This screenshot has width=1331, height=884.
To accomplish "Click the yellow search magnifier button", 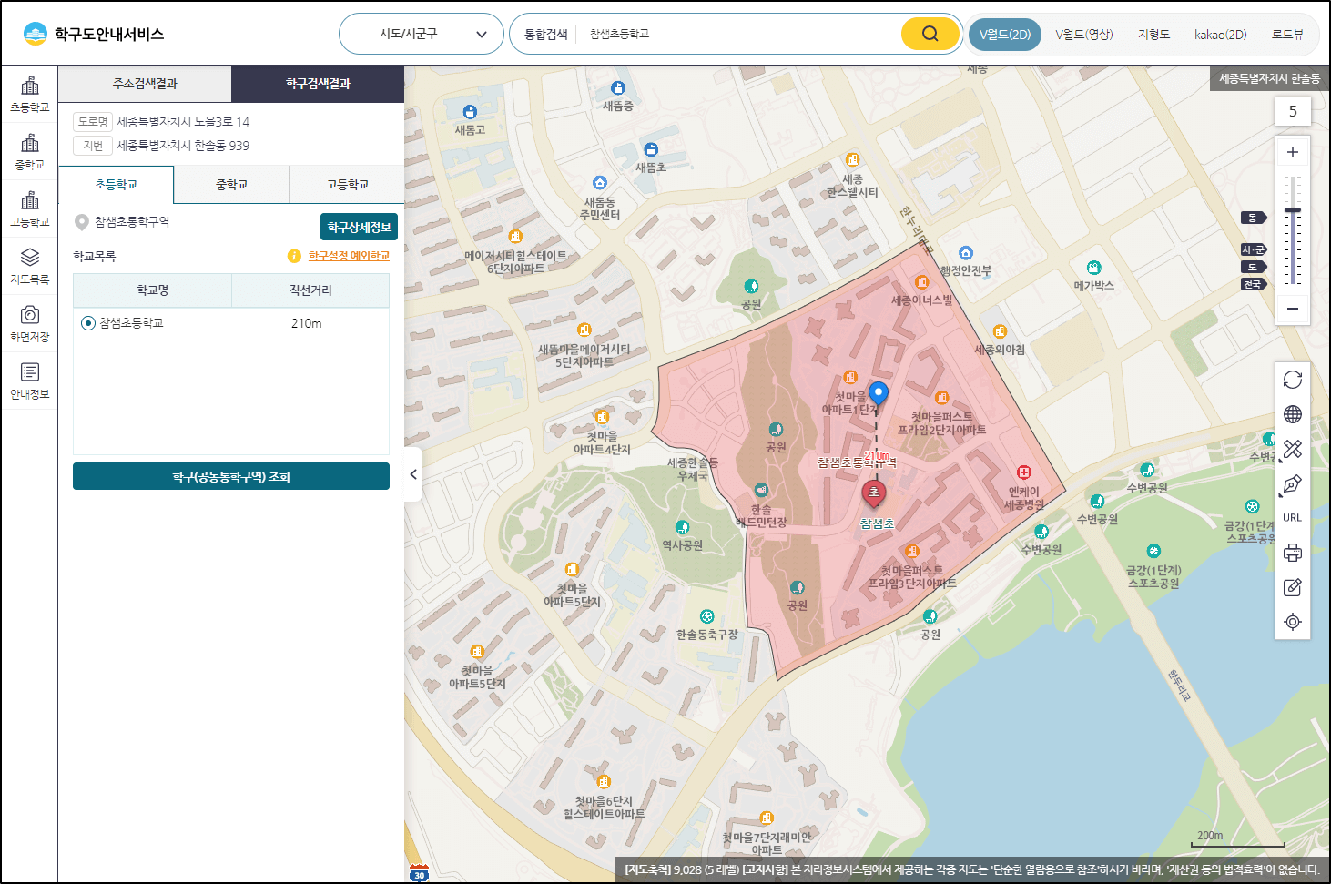I will tap(930, 34).
